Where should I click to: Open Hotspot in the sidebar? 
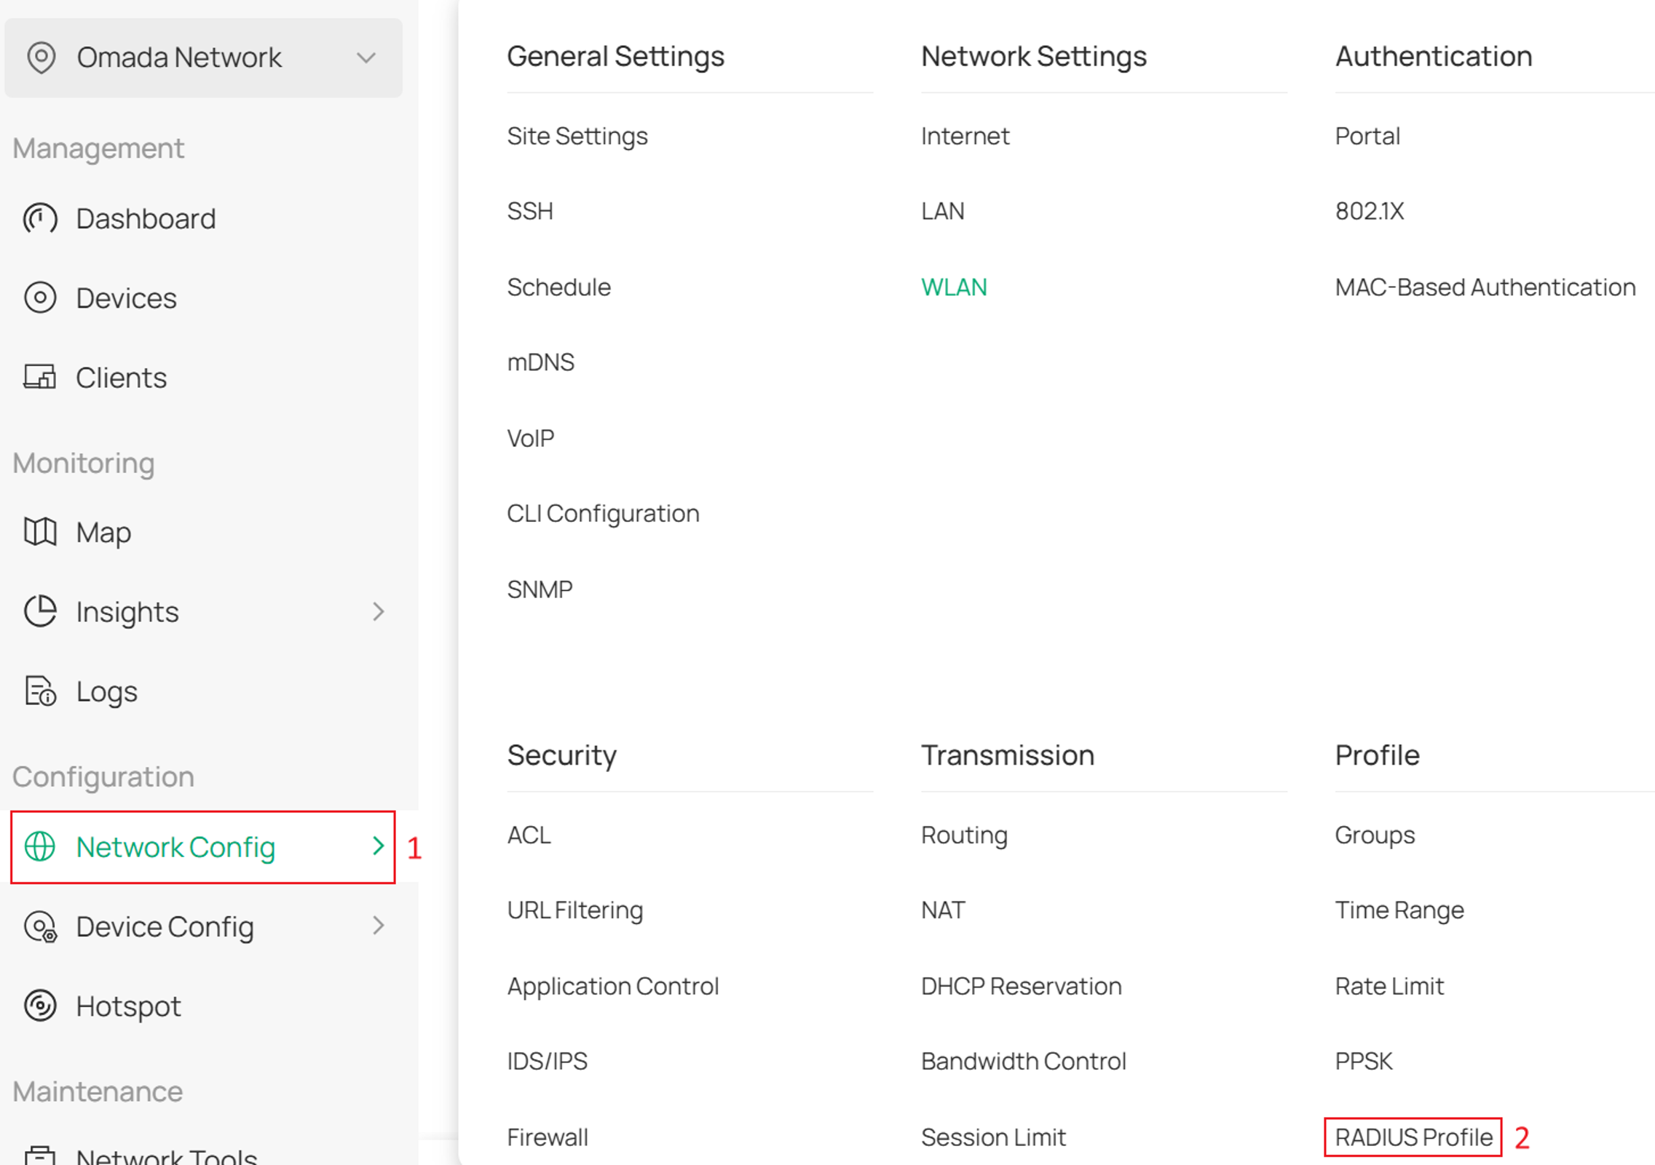(129, 1007)
